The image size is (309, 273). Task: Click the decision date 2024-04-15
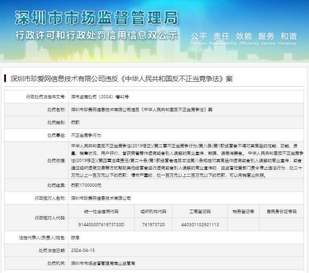(83, 251)
